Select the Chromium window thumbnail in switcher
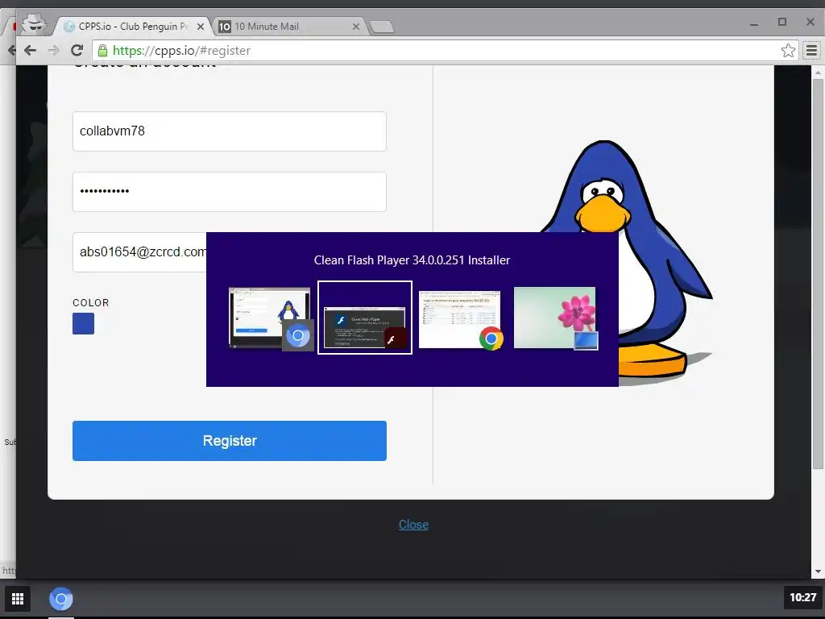Viewport: 825px width, 619px height. tap(269, 318)
